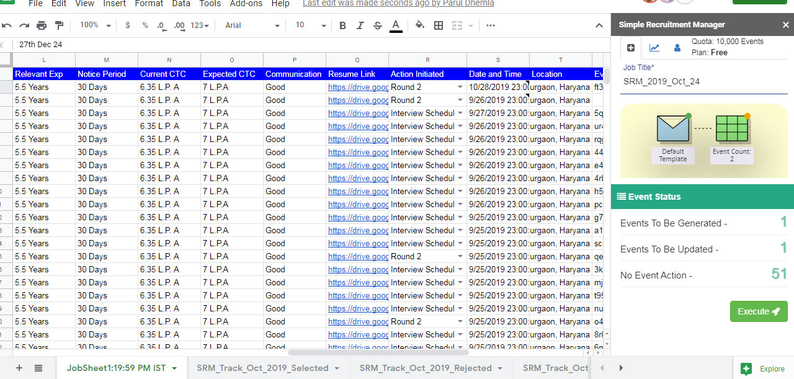Viewport: 794px width, 379px height.
Task: Open the Tools menu
Action: tap(210, 4)
